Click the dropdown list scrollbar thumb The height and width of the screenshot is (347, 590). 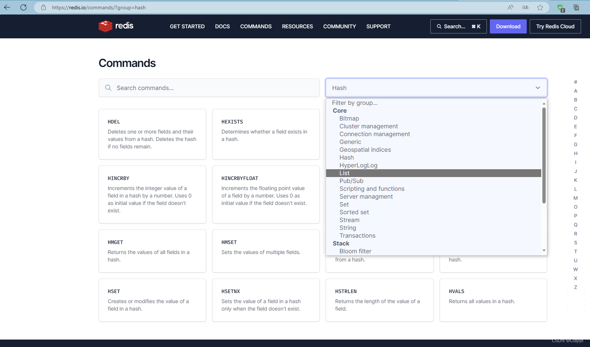click(x=544, y=155)
